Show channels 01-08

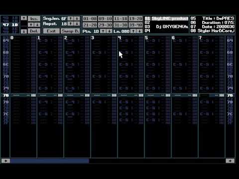90,18
